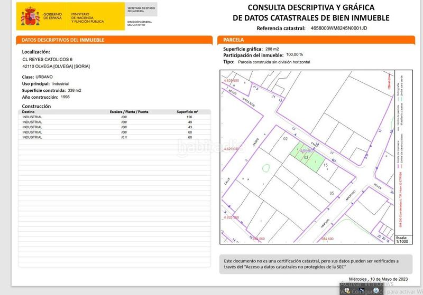Click the green oval outline on the map
The width and height of the screenshot is (423, 295).
265,168
